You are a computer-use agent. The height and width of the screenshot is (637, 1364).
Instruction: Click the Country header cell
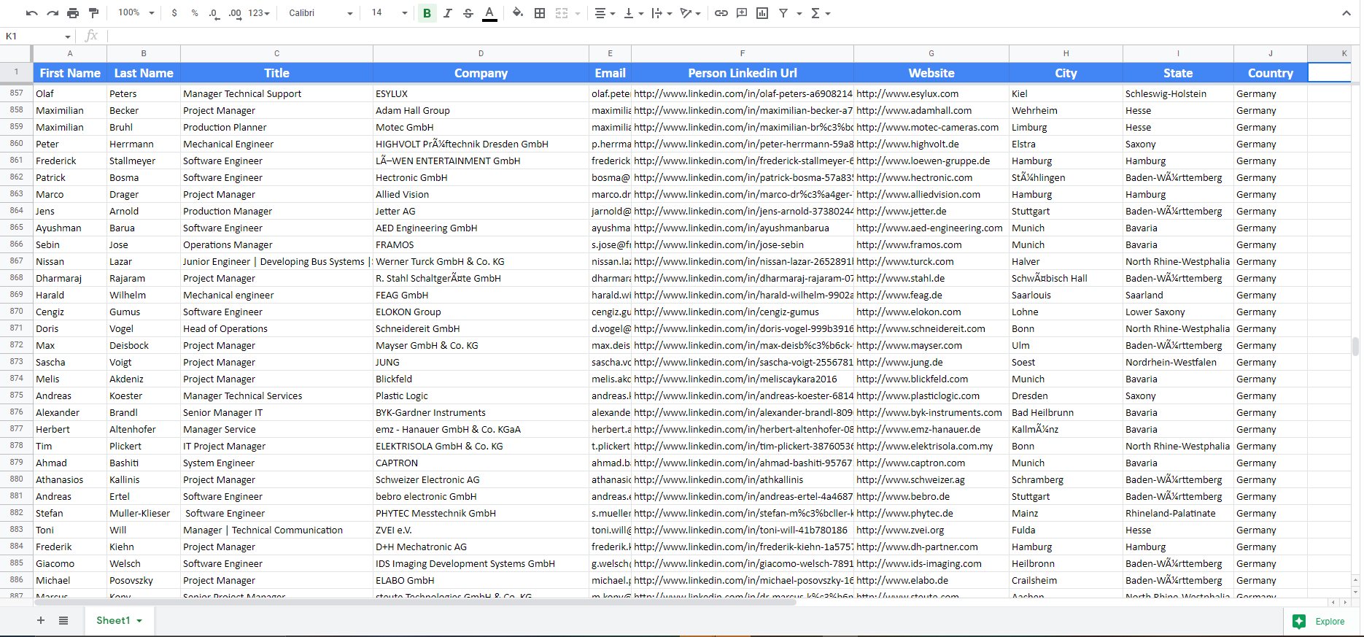tap(1270, 73)
